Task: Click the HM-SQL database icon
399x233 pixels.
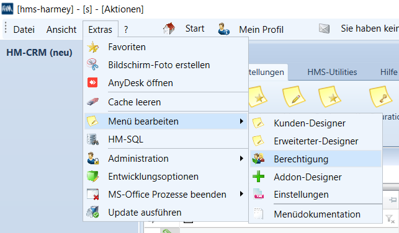Action: click(x=92, y=139)
